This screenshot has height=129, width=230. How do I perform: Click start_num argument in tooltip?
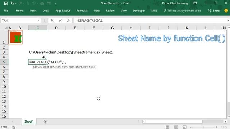click(61, 67)
